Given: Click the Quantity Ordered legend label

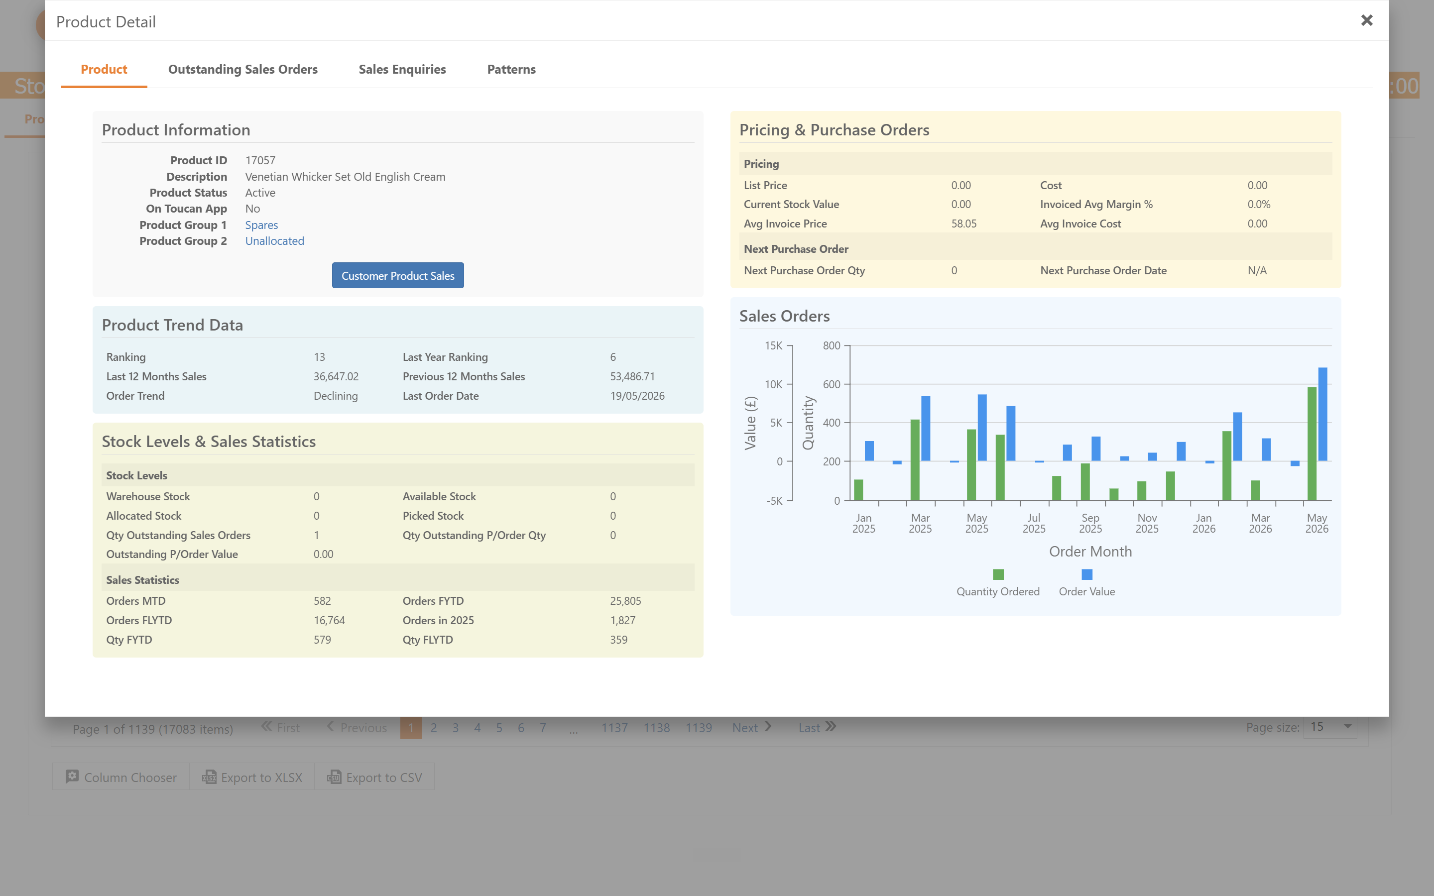Looking at the screenshot, I should pyautogui.click(x=998, y=591).
